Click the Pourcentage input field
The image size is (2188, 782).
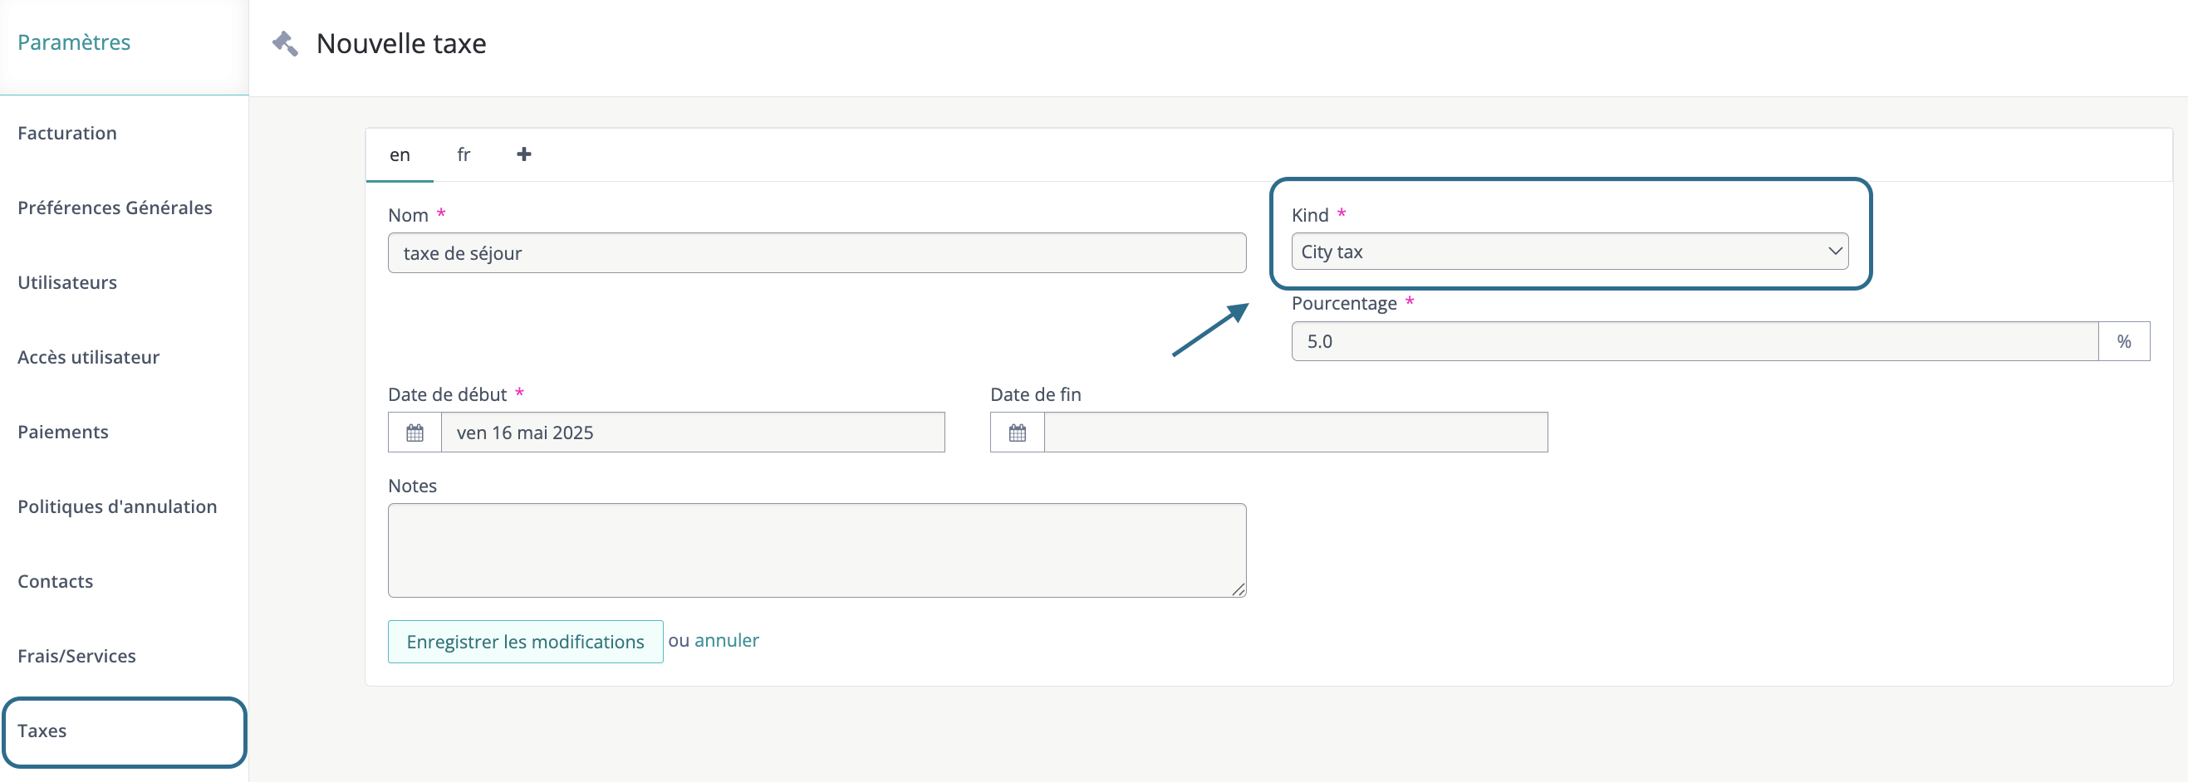(1694, 341)
